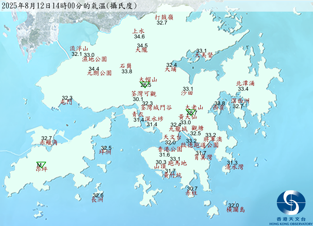Click the 赤鱲角 station label
Viewport: 313px width, 226px height.
49,143
